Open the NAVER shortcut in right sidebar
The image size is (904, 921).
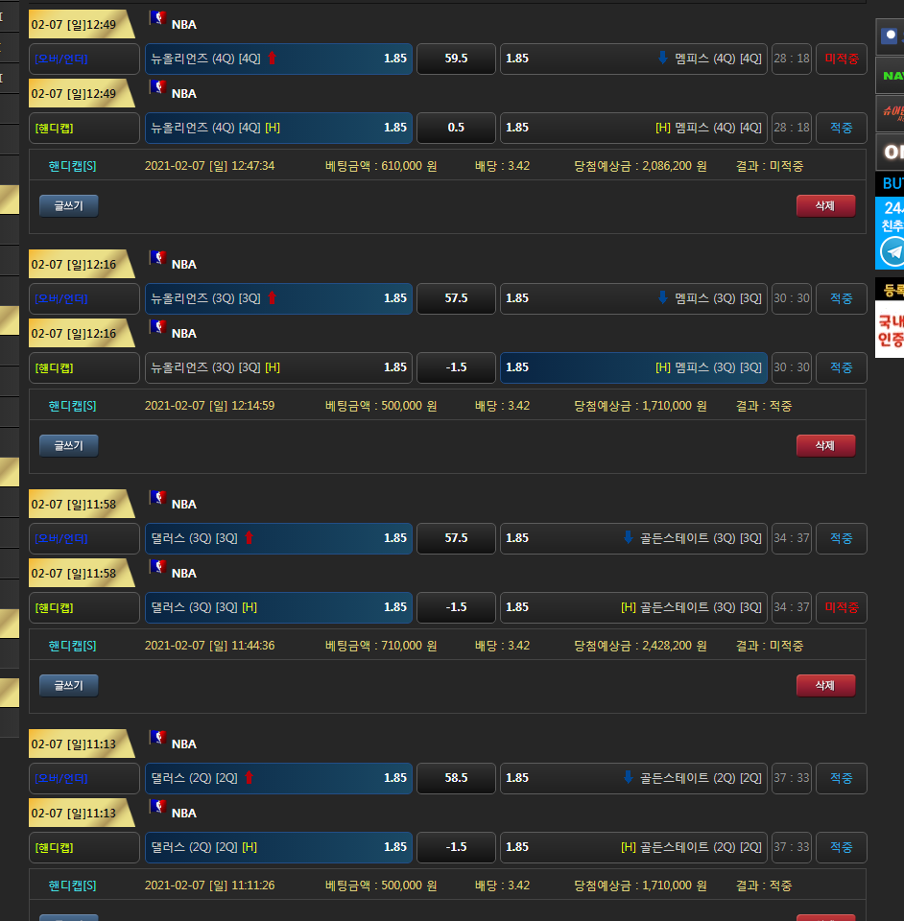pos(892,75)
